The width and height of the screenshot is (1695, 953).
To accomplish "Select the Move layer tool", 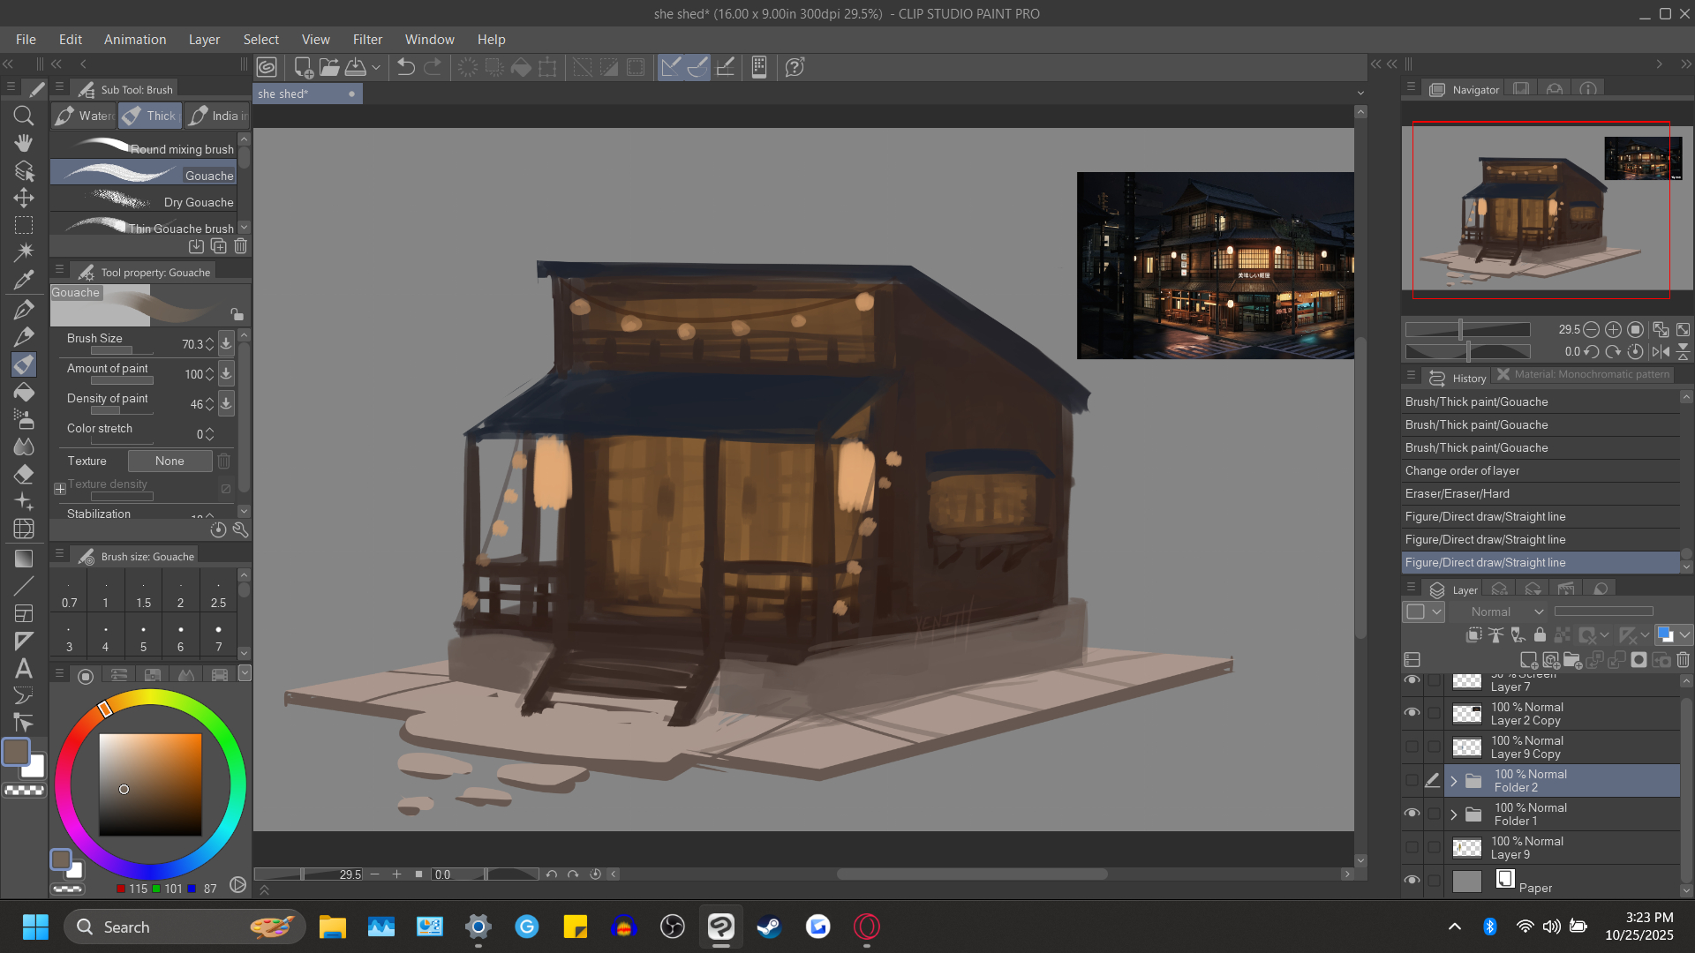I will tap(24, 198).
